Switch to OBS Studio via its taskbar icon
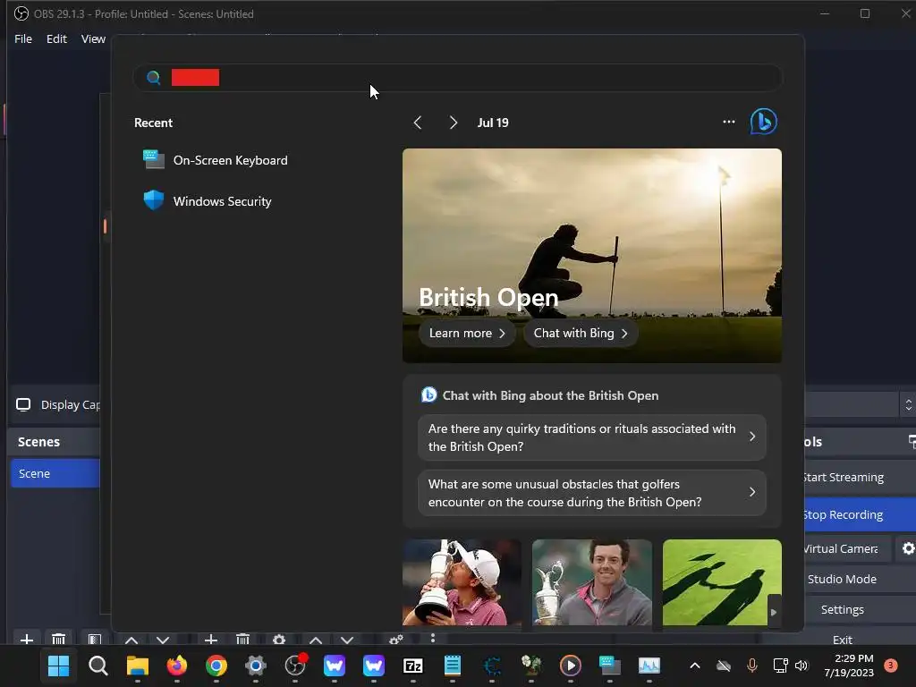This screenshot has height=687, width=916. coord(295,666)
